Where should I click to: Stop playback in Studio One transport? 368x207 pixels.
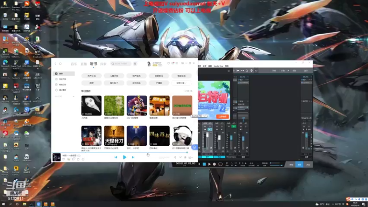pos(204,164)
